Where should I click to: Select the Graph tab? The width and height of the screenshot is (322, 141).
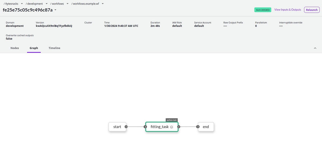click(x=34, y=48)
